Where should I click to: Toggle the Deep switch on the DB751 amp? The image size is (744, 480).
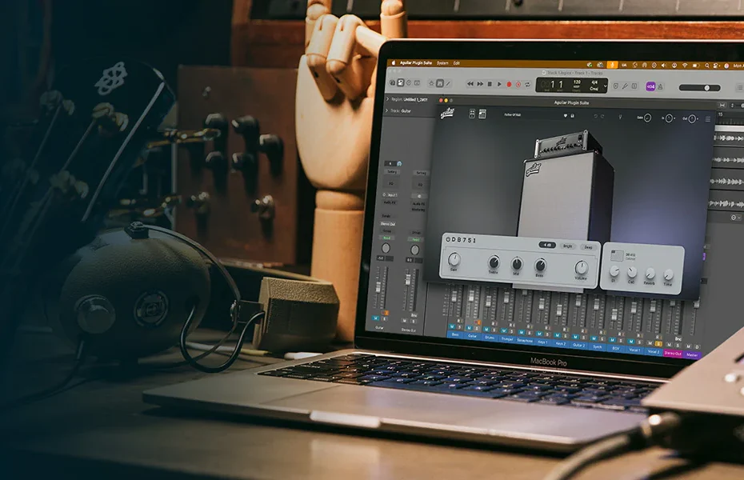pos(588,247)
